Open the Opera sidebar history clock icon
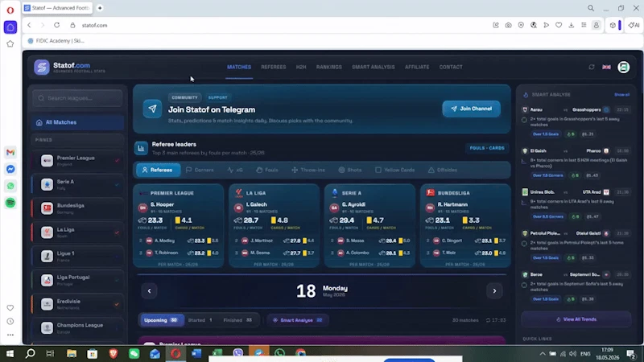Screen dimensions: 644x362 click(10, 321)
